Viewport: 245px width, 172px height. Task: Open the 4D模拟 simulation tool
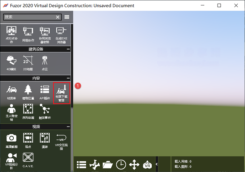point(12,63)
